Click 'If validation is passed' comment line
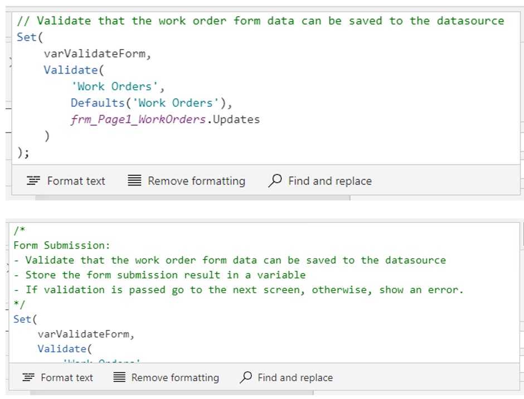The width and height of the screenshot is (524, 399). (x=239, y=290)
